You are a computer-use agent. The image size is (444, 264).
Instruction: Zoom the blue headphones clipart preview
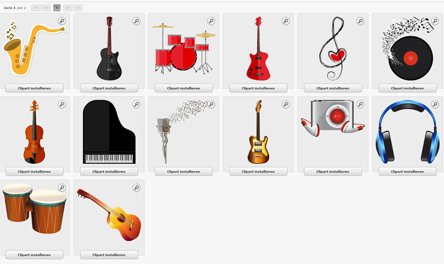pos(435,104)
